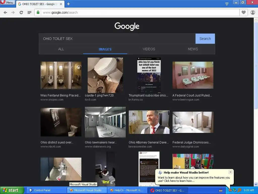Close the Visual Studio help balloon
This screenshot has height=194, width=258.
[x=230, y=172]
